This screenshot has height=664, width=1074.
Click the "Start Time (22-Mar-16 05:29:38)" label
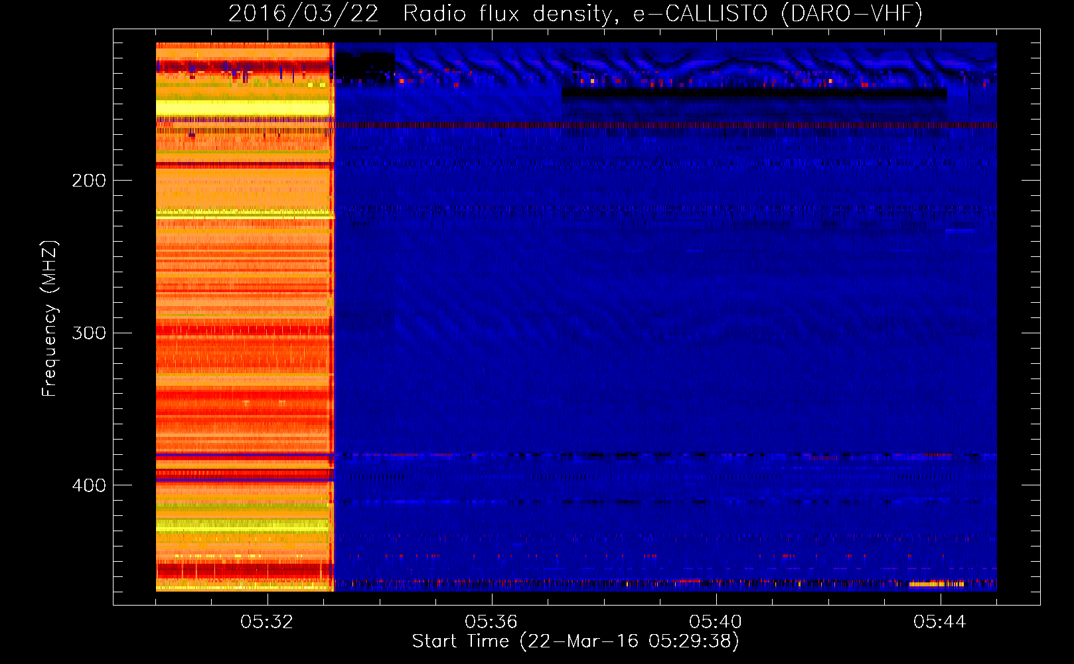coord(575,641)
